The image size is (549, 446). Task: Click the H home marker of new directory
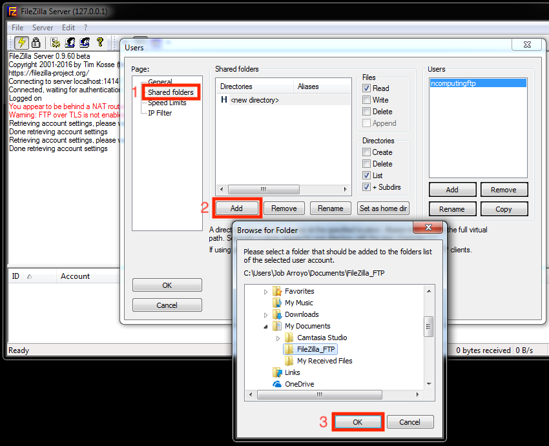tap(224, 99)
